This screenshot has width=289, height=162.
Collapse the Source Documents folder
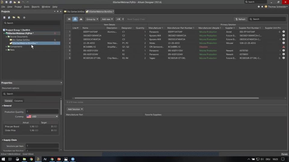[x=6, y=37]
